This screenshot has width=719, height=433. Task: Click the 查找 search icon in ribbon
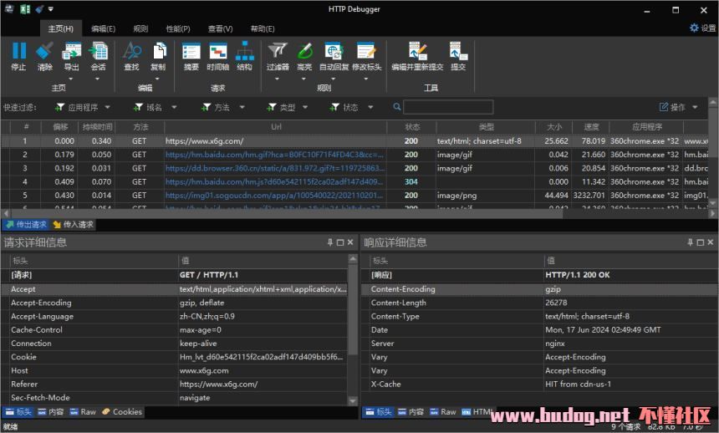[131, 51]
